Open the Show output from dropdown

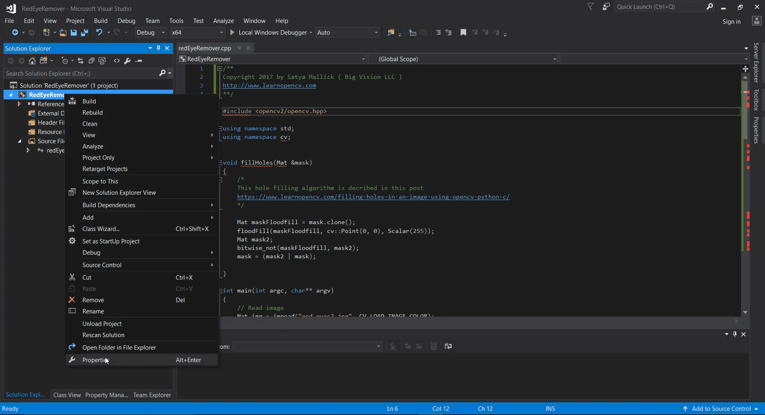tap(307, 346)
